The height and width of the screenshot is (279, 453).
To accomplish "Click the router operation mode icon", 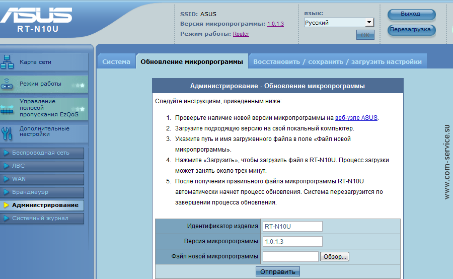I will point(7,84).
